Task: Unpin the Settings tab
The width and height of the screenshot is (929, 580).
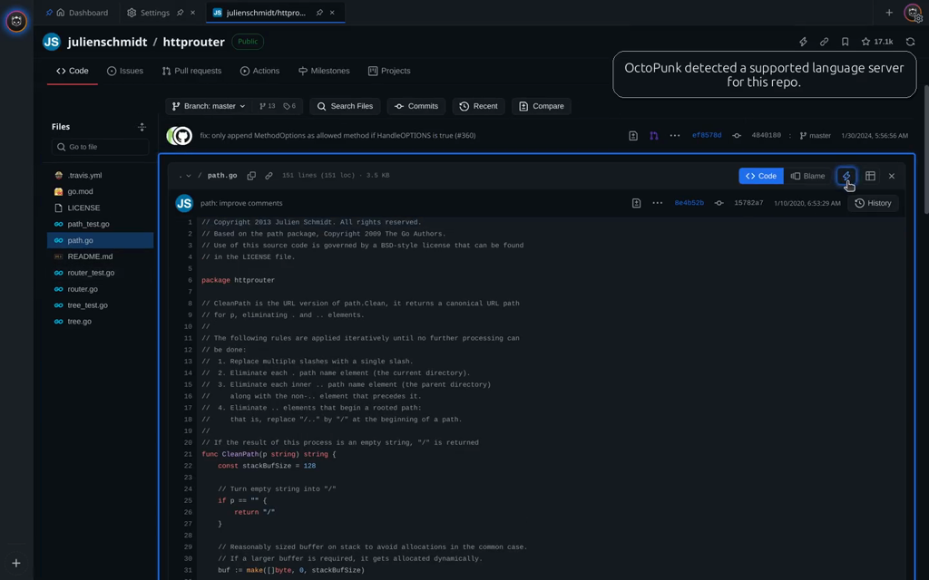Action: pyautogui.click(x=181, y=13)
